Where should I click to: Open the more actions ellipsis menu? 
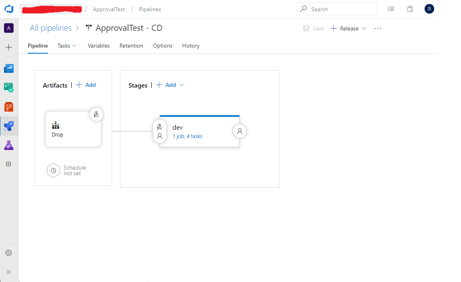378,28
